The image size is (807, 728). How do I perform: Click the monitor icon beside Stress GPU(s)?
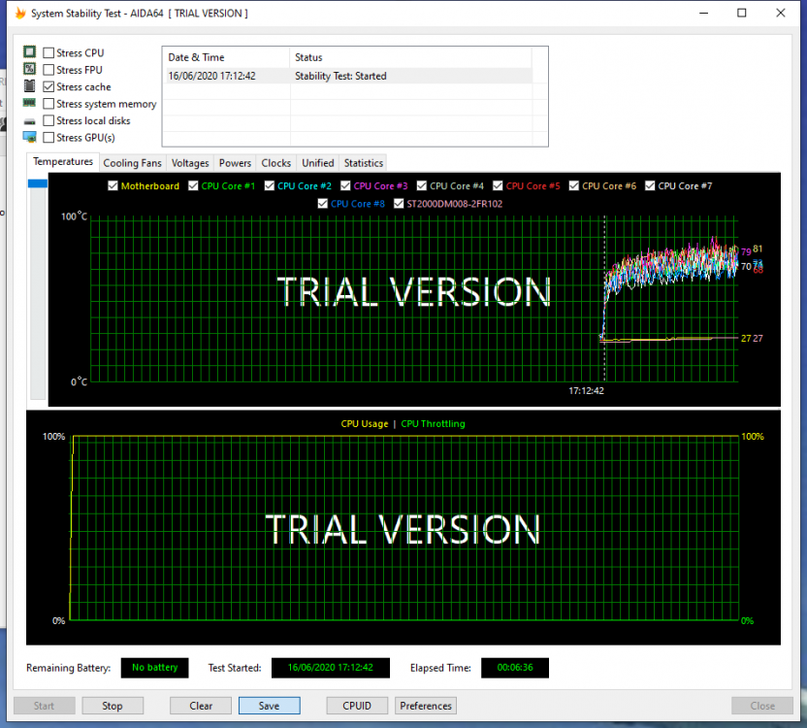click(x=29, y=137)
